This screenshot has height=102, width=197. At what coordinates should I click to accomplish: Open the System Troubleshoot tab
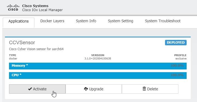[x=163, y=21]
